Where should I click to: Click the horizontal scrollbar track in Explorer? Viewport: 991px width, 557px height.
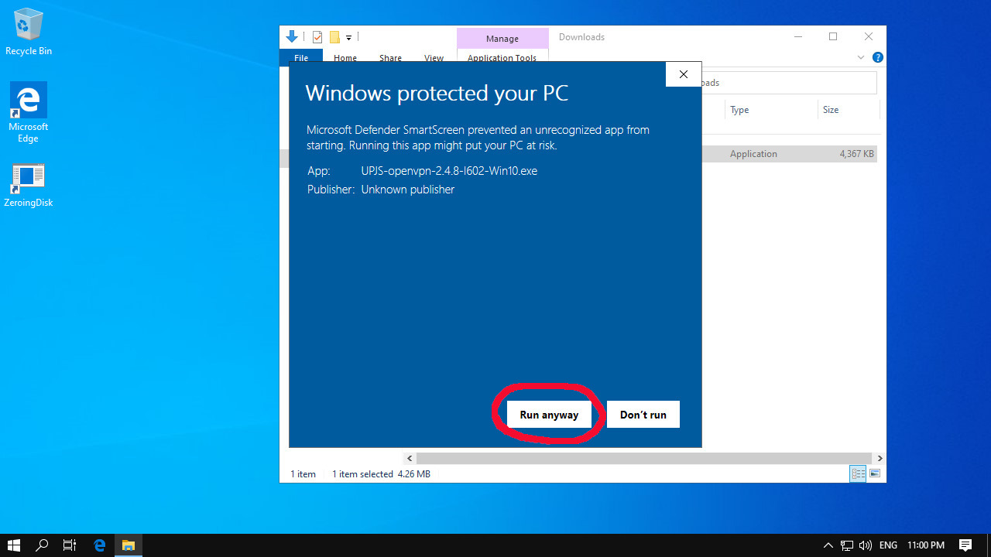[644, 458]
